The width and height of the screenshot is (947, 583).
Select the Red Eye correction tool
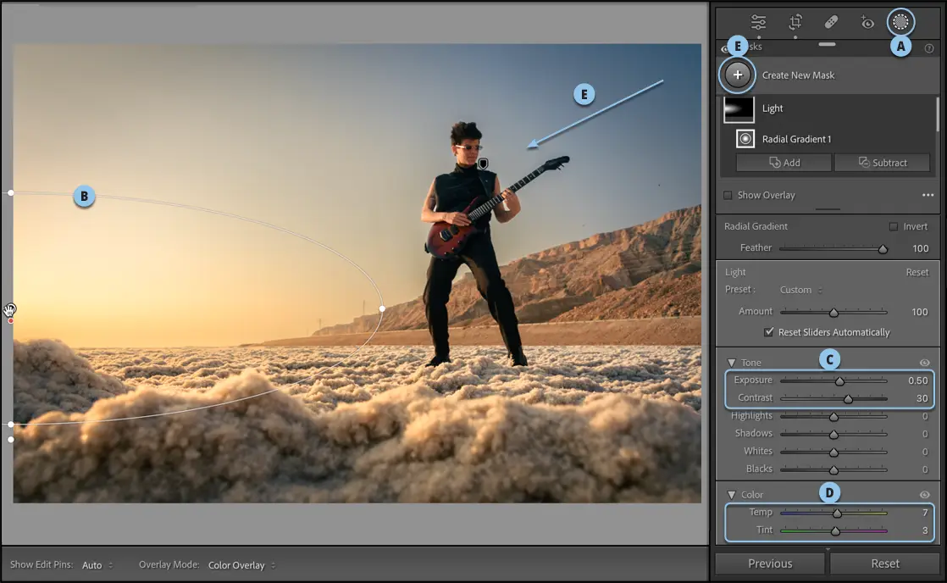(x=867, y=23)
